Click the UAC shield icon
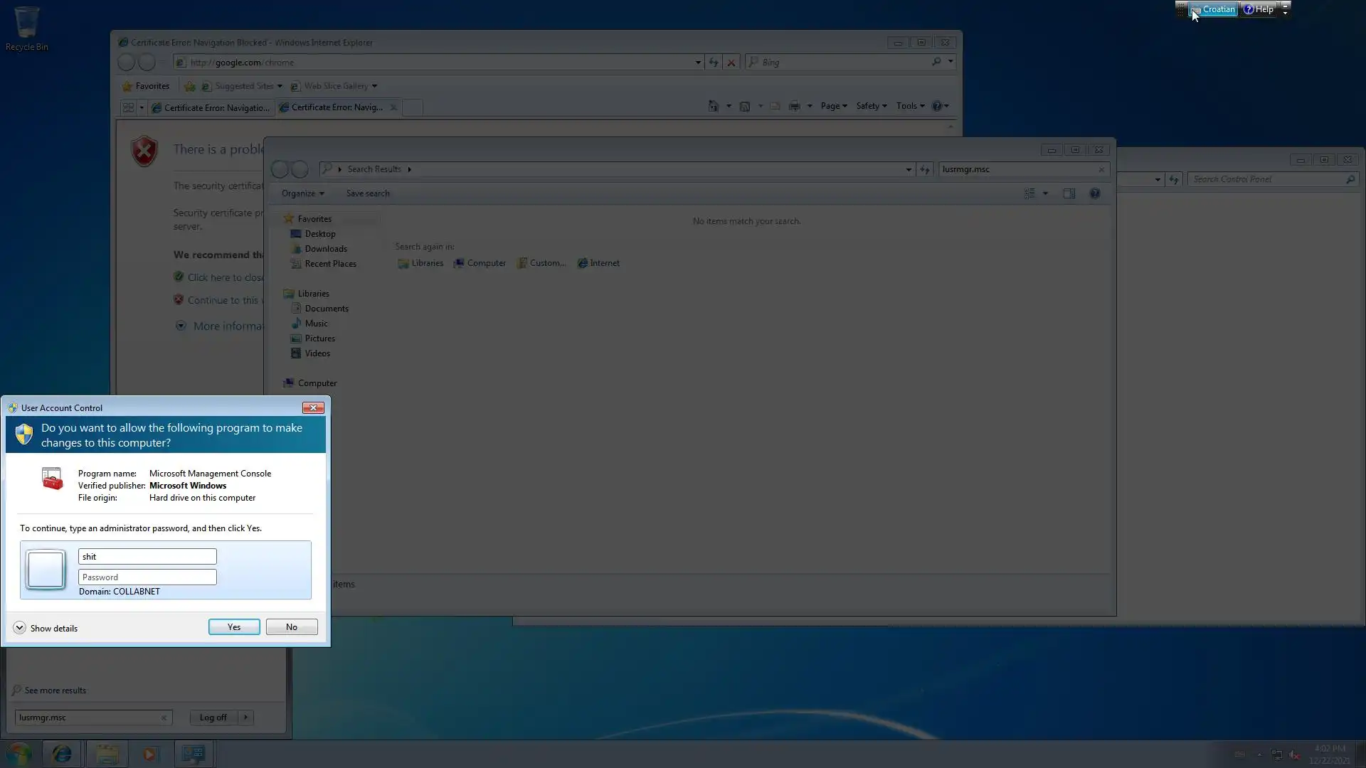This screenshot has width=1366, height=768. pos(24,434)
